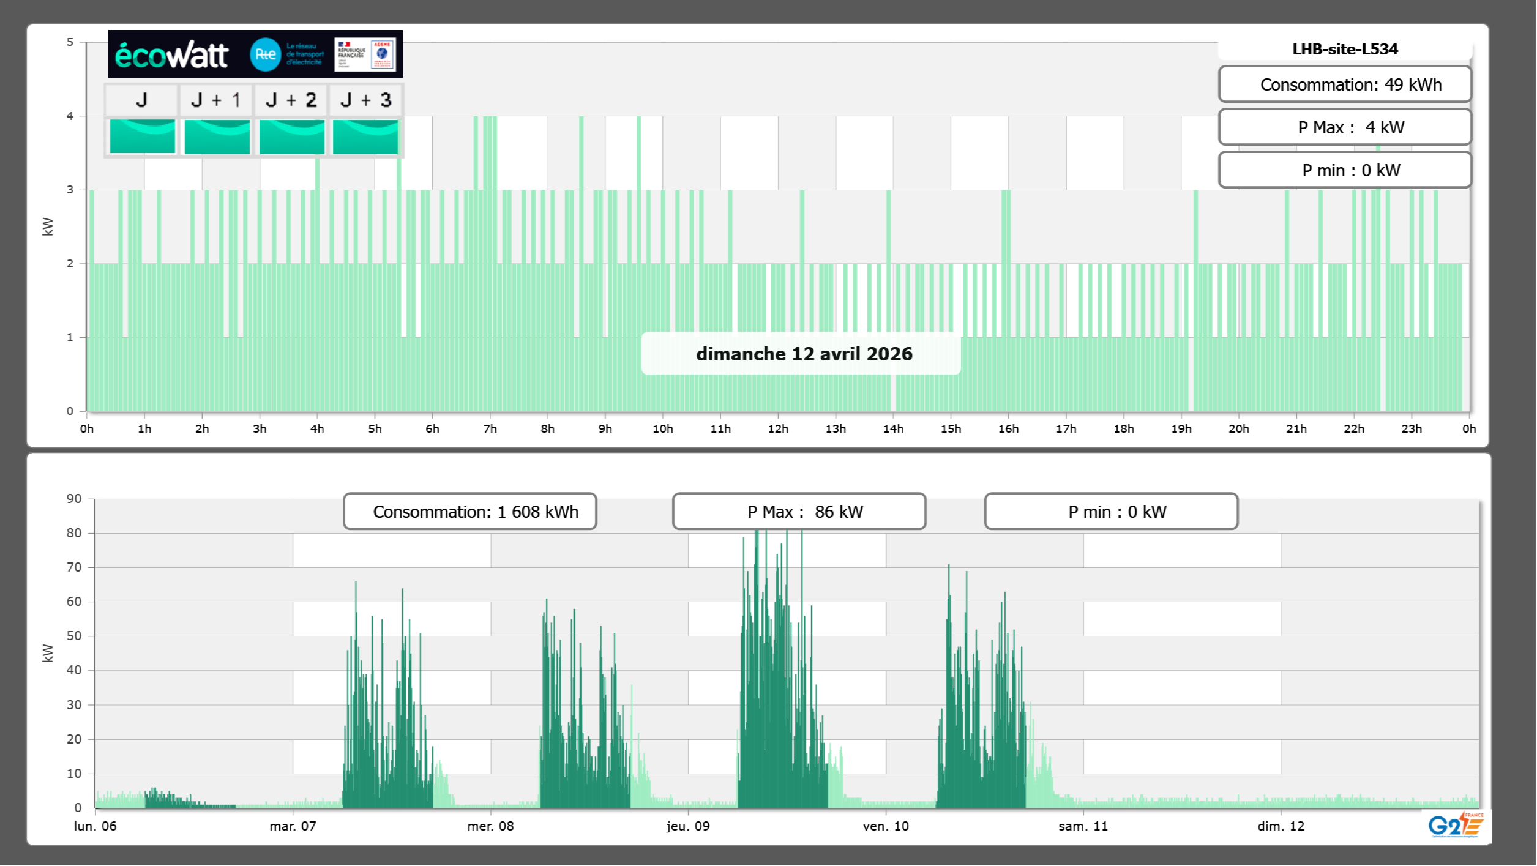Screen dimensions: 1537x866
Task: Select the J + 1 forecast tab
Action: (216, 100)
